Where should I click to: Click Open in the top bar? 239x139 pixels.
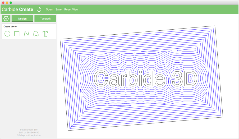49,10
